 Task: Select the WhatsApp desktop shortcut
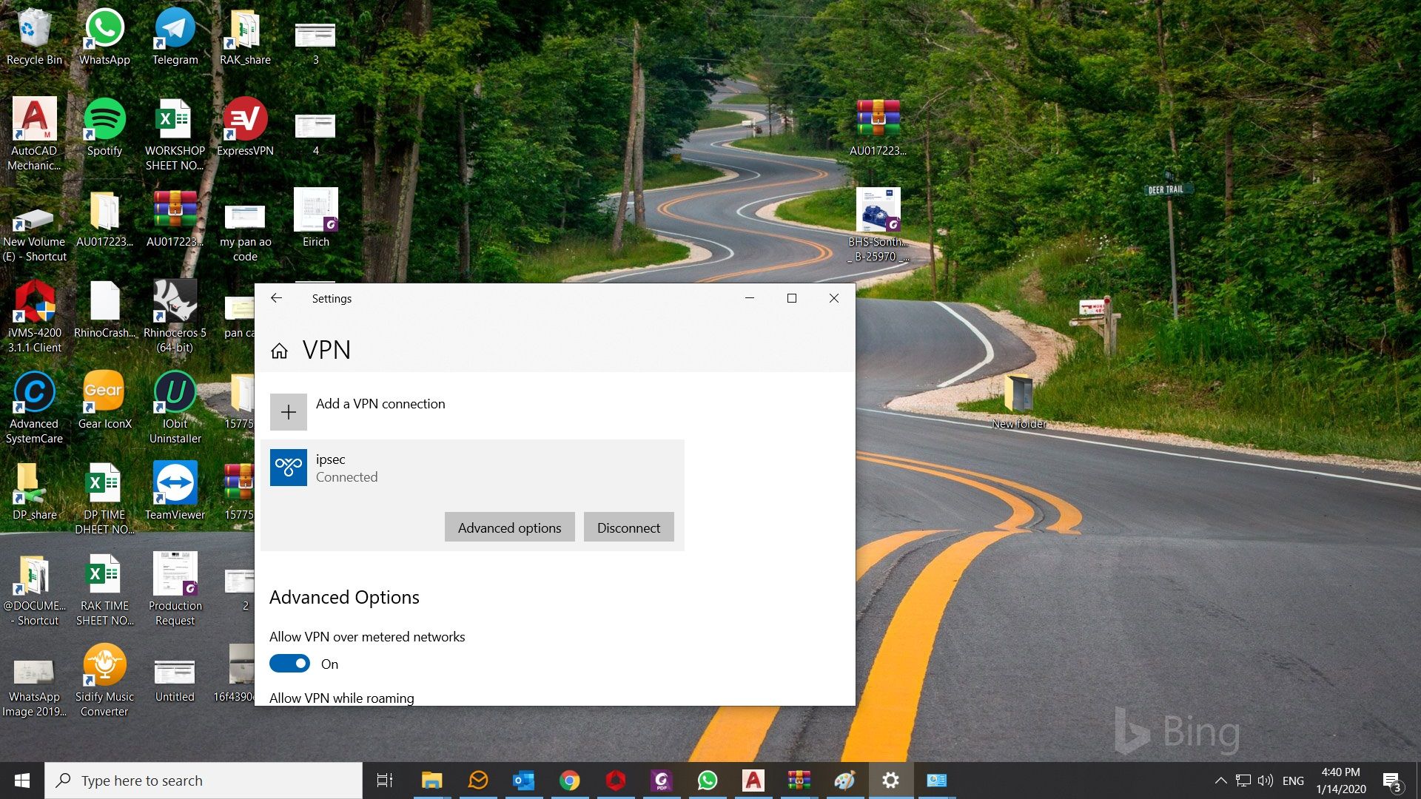click(104, 36)
